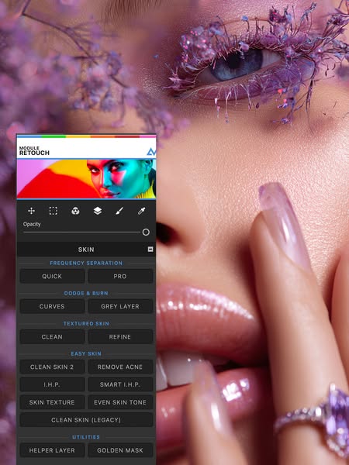
Task: Click the DODGE & BURN heading
Action: tap(86, 293)
